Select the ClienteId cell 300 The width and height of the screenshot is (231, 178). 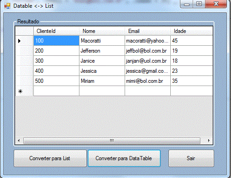[56, 61]
